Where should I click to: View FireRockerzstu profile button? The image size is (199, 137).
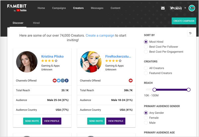pos(116,121)
